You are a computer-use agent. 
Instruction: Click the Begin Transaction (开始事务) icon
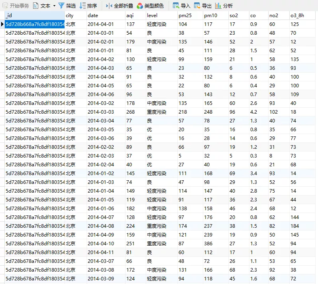click(5, 6)
